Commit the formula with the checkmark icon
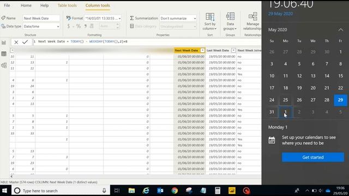This screenshot has width=349, height=196. point(25,41)
